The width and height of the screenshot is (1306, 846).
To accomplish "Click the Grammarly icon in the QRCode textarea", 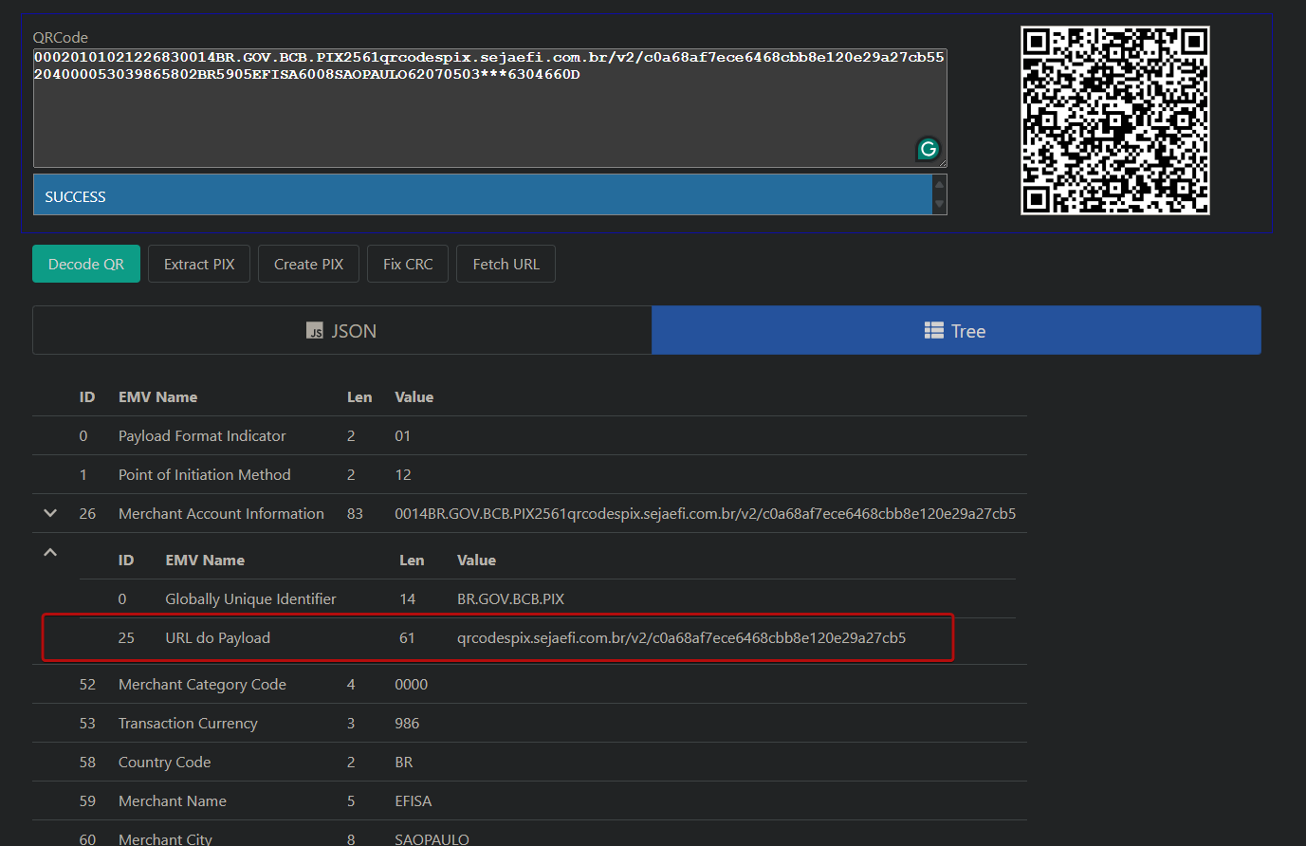I will (928, 149).
